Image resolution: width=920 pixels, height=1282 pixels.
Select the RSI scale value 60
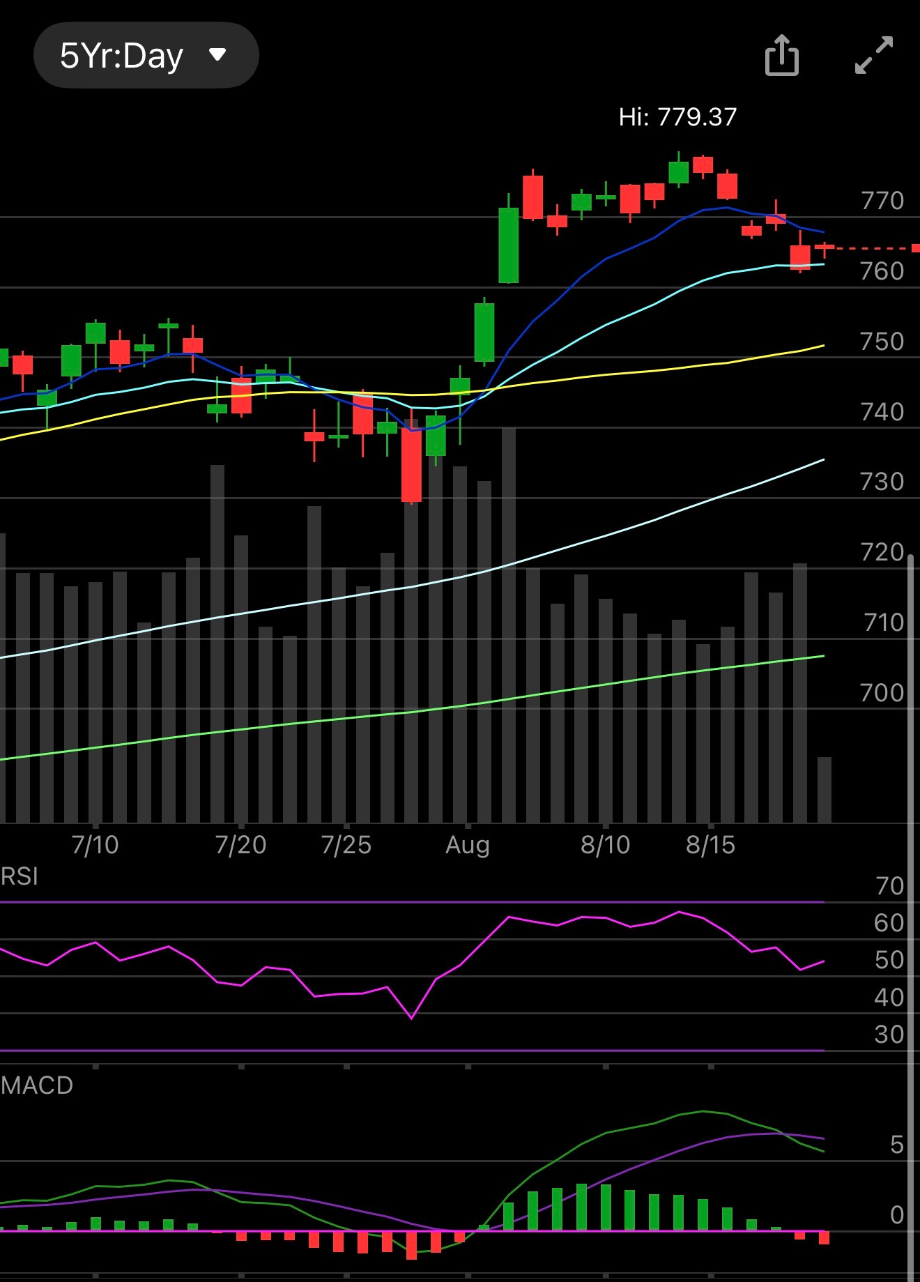(x=889, y=923)
